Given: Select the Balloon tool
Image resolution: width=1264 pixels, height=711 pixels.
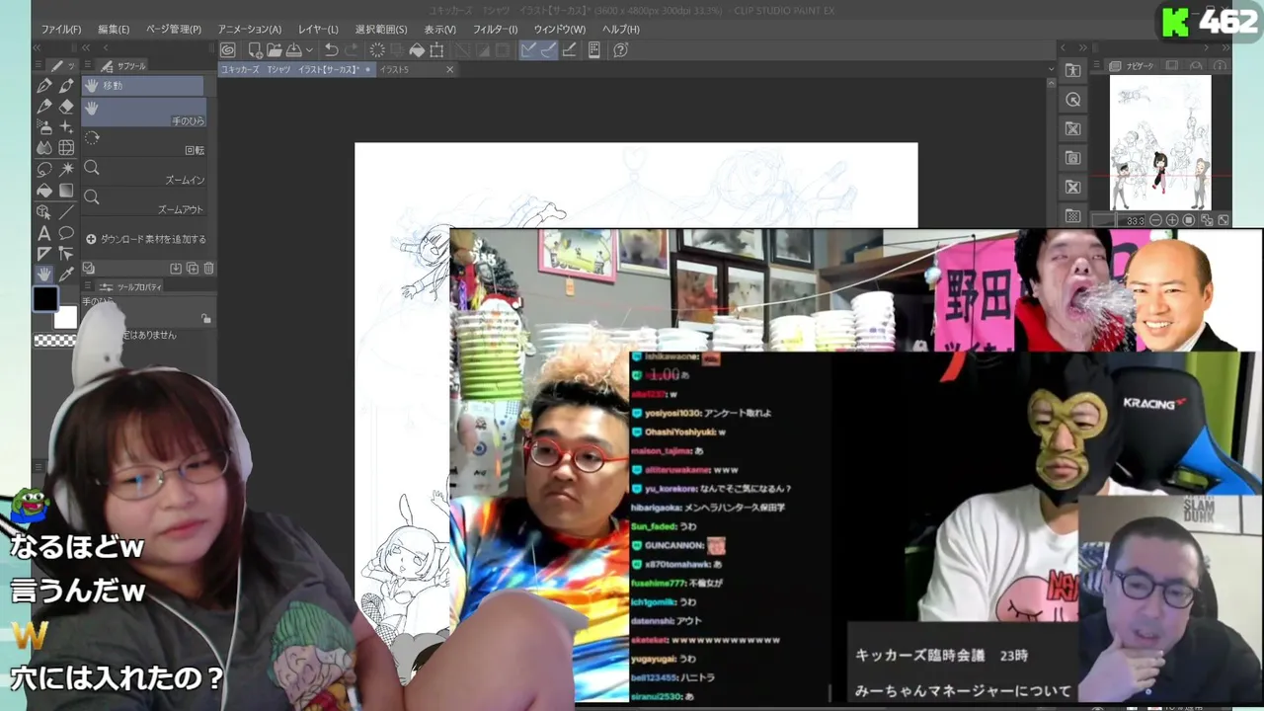Looking at the screenshot, I should [66, 233].
